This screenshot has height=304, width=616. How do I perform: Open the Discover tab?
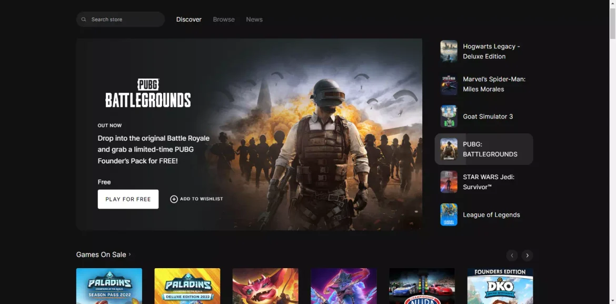tap(188, 19)
